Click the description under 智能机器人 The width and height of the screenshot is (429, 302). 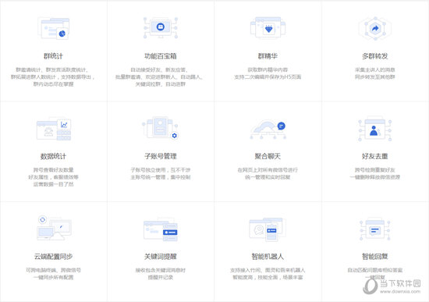(268, 274)
